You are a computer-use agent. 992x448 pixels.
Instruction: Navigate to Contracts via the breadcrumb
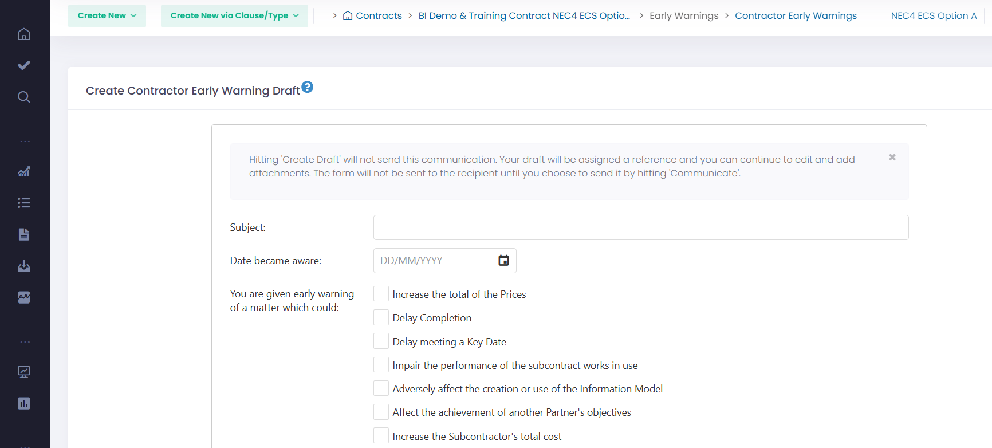point(378,15)
